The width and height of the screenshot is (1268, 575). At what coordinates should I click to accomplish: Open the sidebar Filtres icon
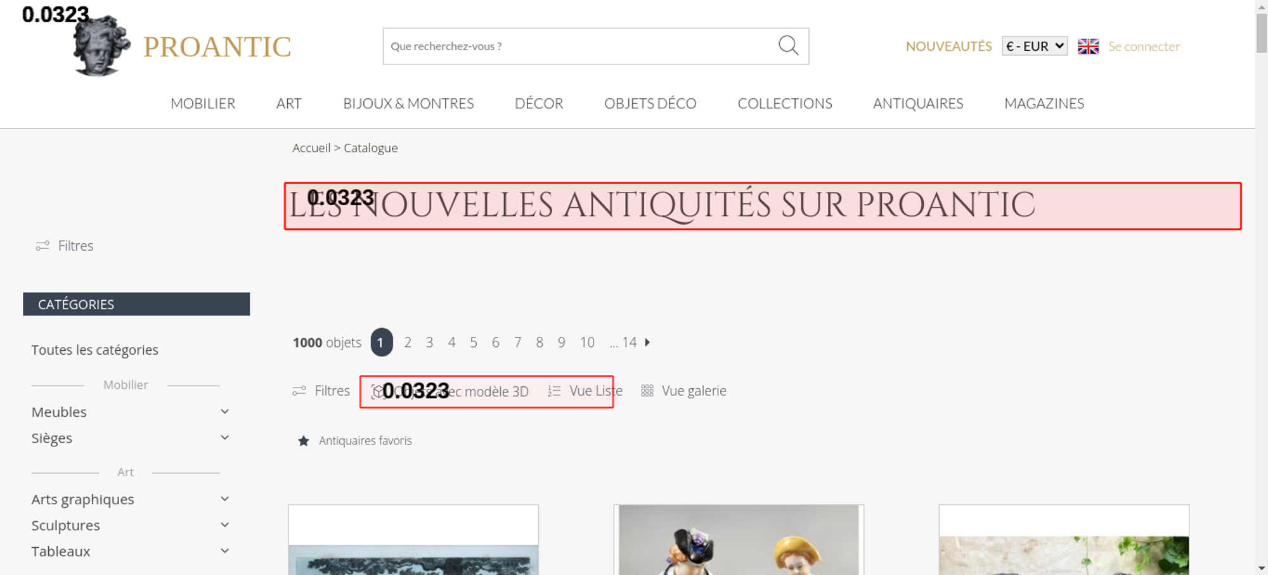click(42, 246)
